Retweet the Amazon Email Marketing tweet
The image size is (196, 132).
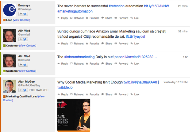[77, 43]
